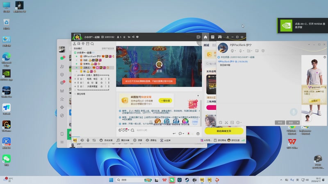Click the close (关闭) button in private chat

coord(280,123)
